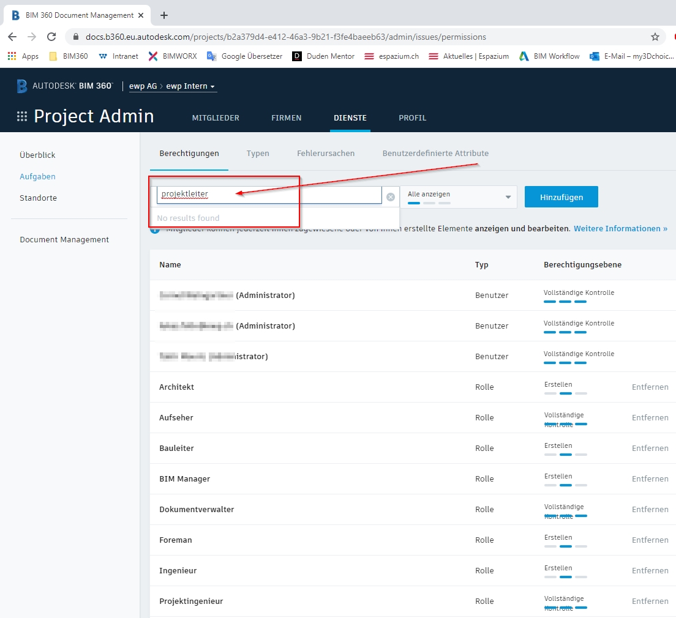Open the BIM360 bookmark folder
Screen dimensions: 676x618
tap(69, 56)
